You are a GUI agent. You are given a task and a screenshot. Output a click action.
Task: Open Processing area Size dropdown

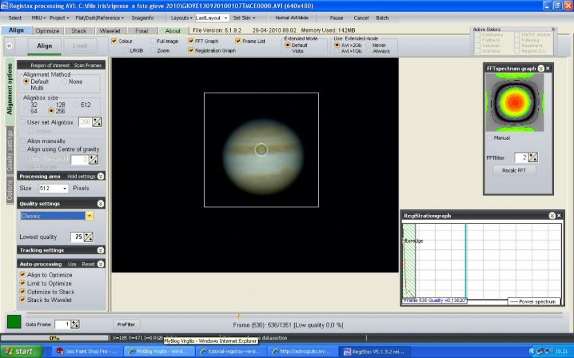click(65, 188)
